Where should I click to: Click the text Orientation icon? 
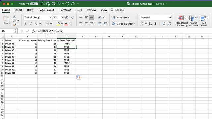click(100, 17)
